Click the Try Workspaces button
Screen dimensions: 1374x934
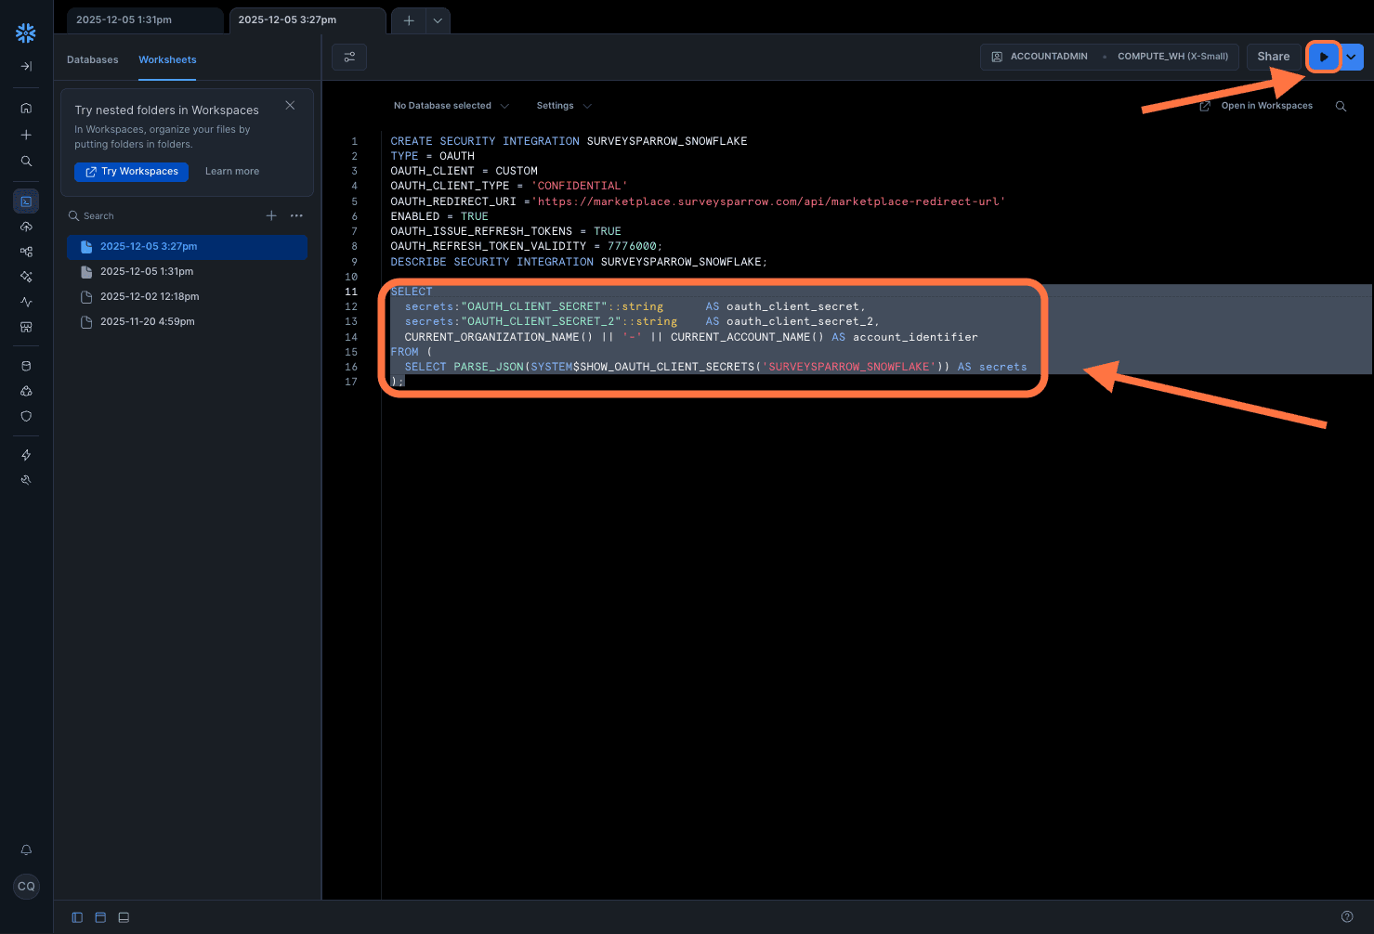tap(131, 172)
